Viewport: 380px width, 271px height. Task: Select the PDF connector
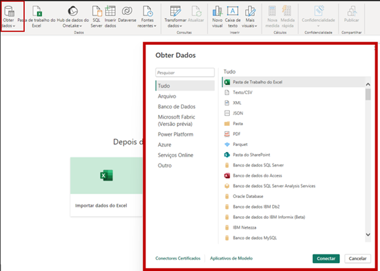[x=294, y=134]
